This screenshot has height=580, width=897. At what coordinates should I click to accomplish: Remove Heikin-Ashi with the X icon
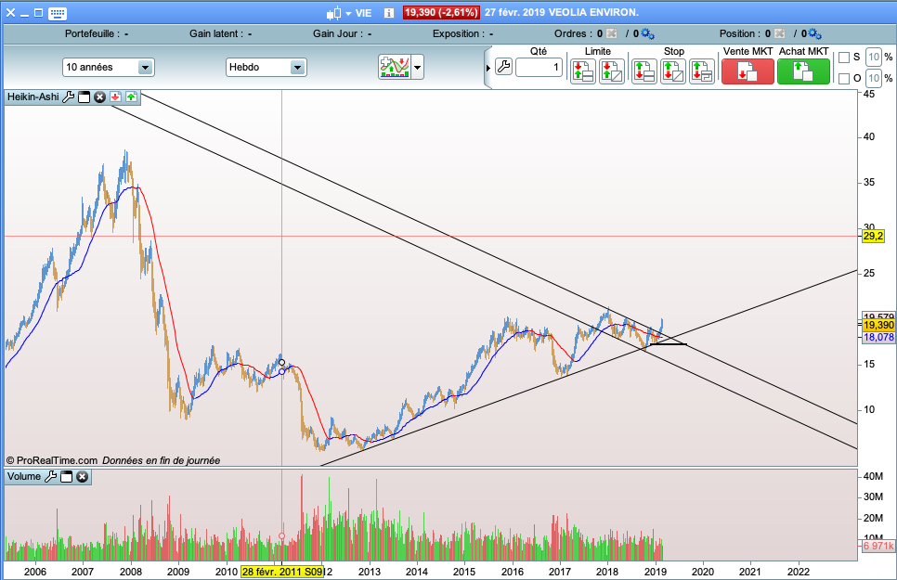click(x=99, y=97)
